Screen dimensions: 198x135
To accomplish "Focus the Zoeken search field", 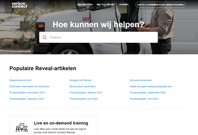I will point(98,37).
